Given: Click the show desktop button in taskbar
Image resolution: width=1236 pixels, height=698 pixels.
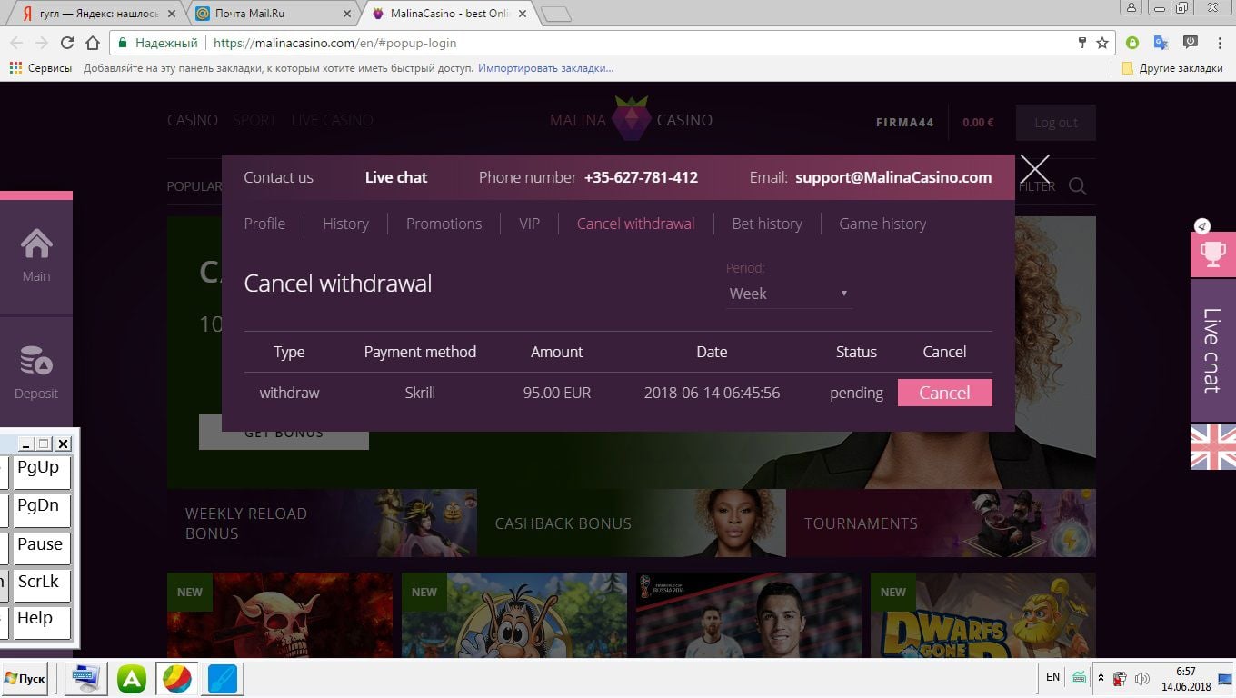Looking at the screenshot, I should pyautogui.click(x=1227, y=679).
